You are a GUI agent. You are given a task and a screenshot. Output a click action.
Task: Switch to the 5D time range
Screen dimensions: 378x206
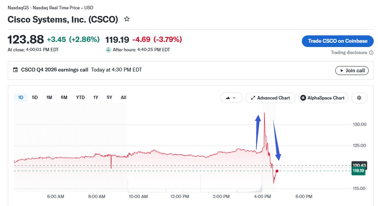point(35,98)
